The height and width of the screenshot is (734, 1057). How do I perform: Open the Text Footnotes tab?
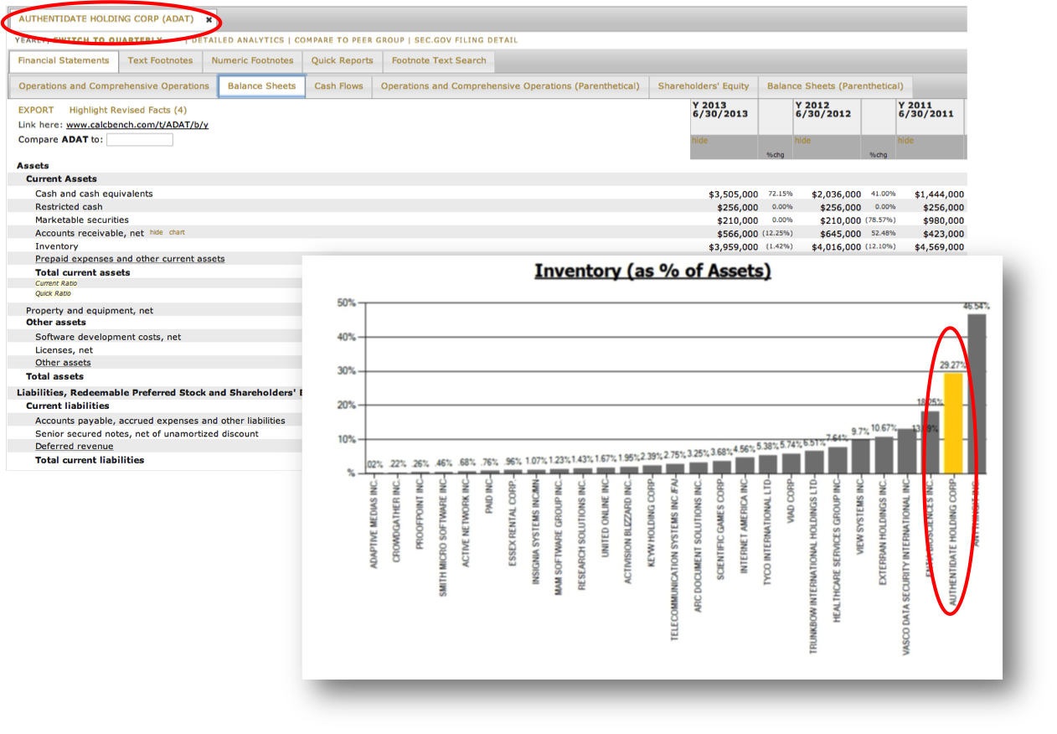pyautogui.click(x=160, y=60)
